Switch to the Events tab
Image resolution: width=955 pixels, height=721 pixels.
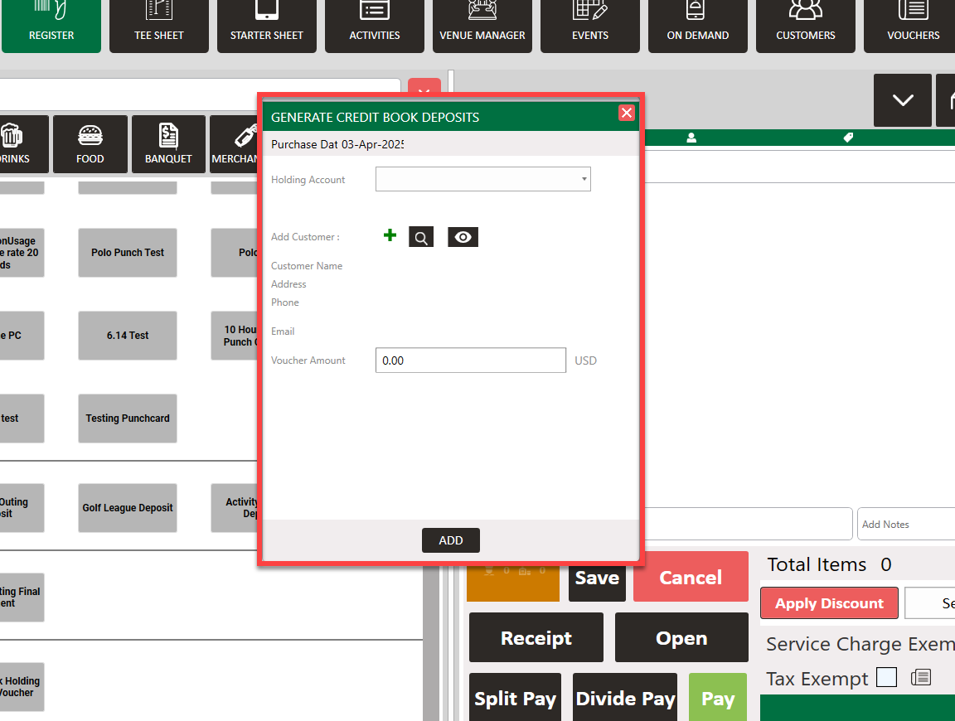pos(590,27)
